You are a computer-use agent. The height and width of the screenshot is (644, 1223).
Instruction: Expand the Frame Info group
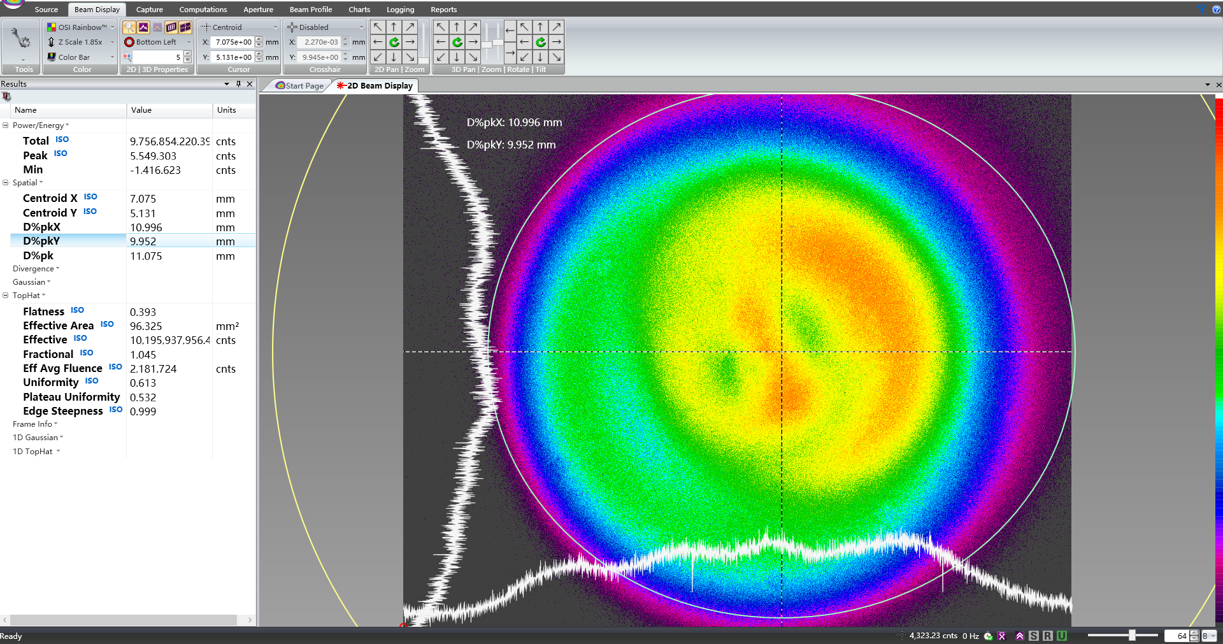(35, 424)
